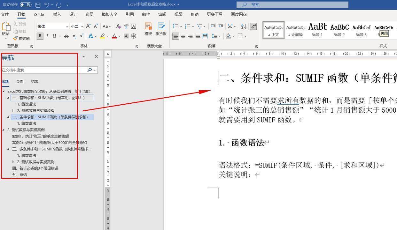397x230 pixels.
Task: Click the center align icon
Action: (183, 36)
